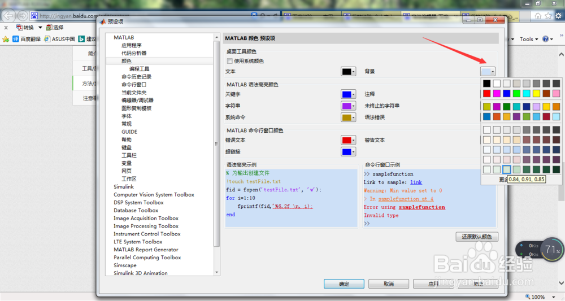Pick the olive-yellow palette swatch

[487, 107]
